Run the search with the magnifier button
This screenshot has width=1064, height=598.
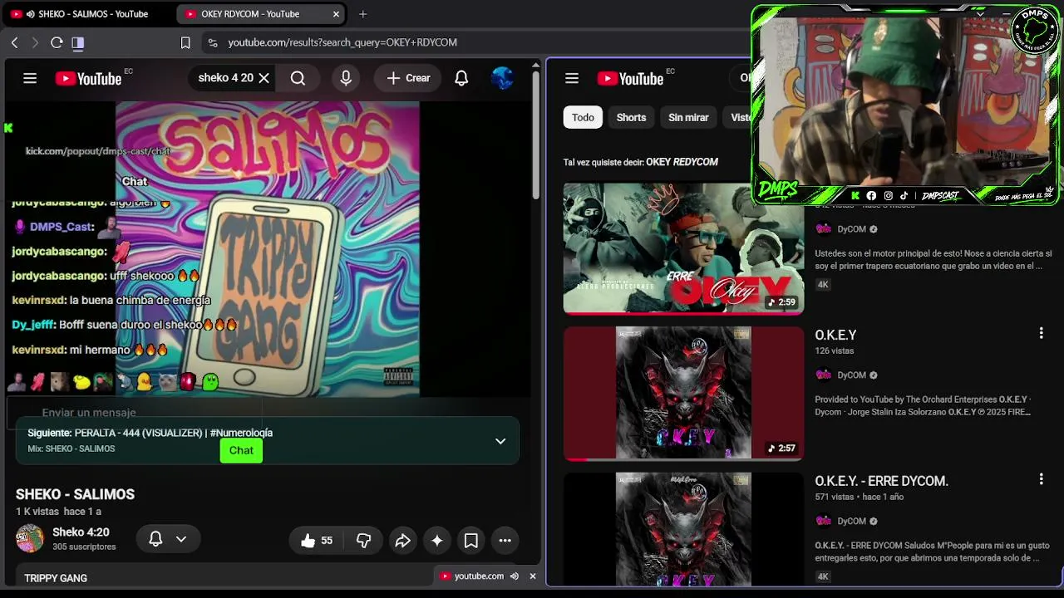(x=298, y=78)
